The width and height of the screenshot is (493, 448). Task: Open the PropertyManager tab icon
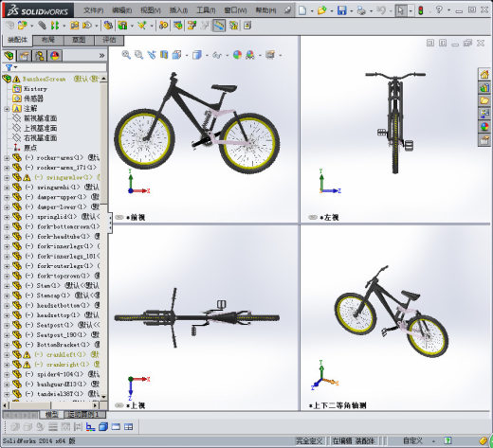click(x=25, y=56)
